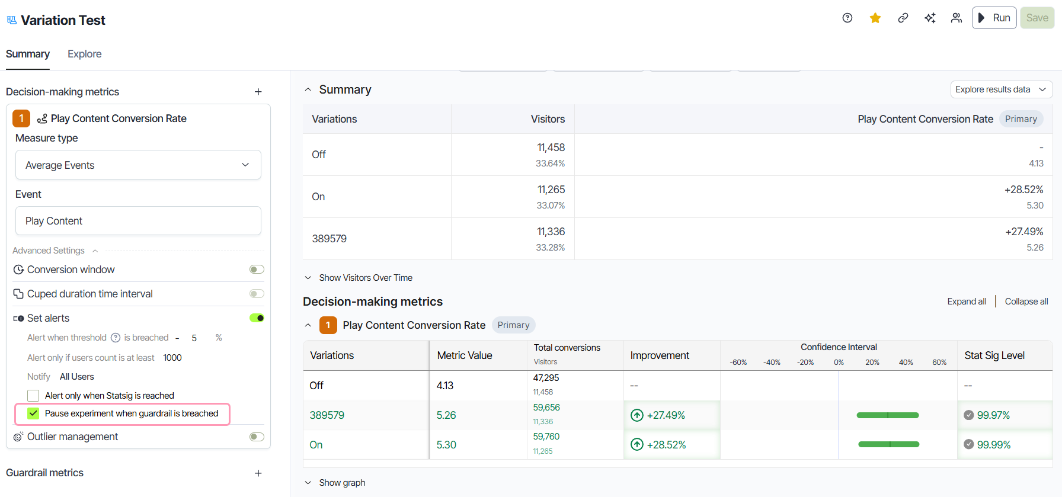Add a decision-making metric with plus icon

click(258, 92)
